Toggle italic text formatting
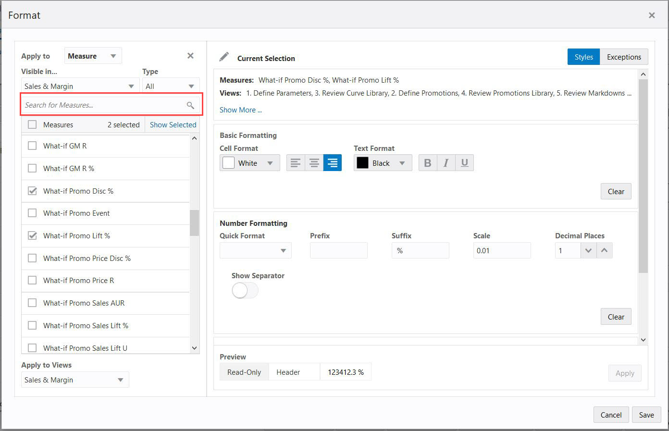669x431 pixels. tap(446, 163)
